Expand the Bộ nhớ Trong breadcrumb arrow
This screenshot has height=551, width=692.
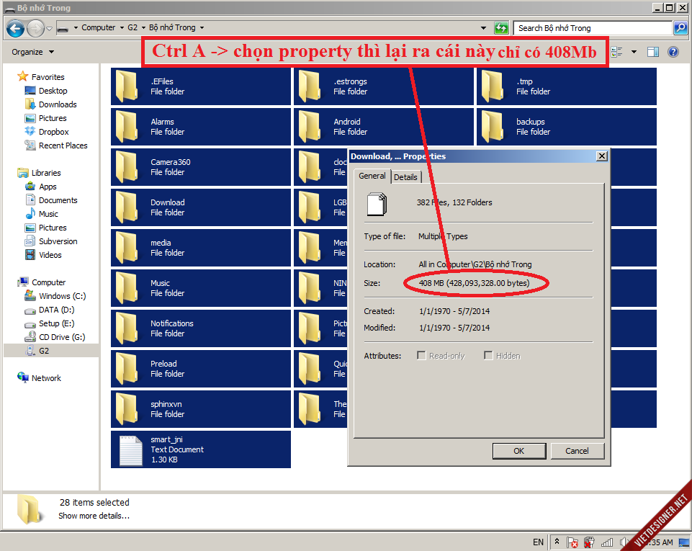(202, 27)
